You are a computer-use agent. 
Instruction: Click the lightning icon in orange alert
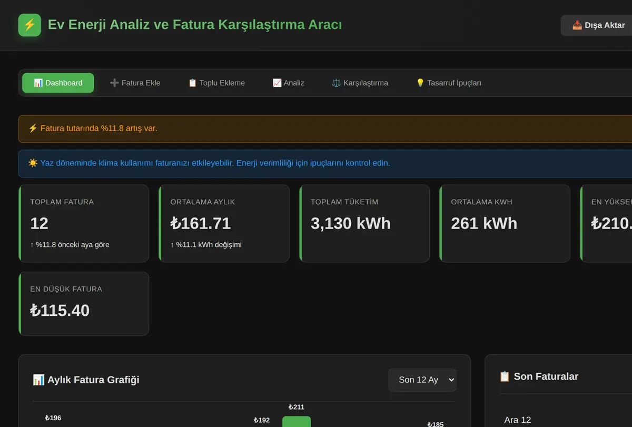(x=33, y=128)
